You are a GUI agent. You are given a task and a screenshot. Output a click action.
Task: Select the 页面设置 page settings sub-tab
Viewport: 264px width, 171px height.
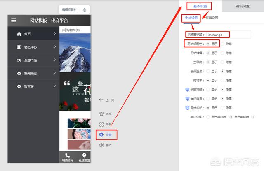tap(212, 18)
